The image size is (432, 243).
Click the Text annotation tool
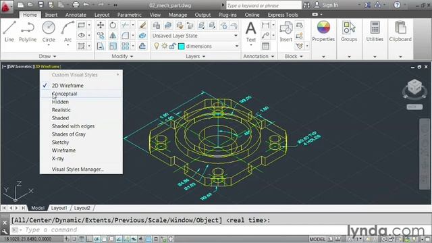pyautogui.click(x=250, y=32)
